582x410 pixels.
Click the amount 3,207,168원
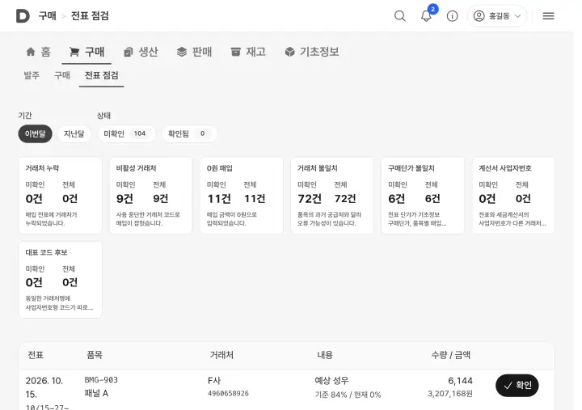coord(450,394)
